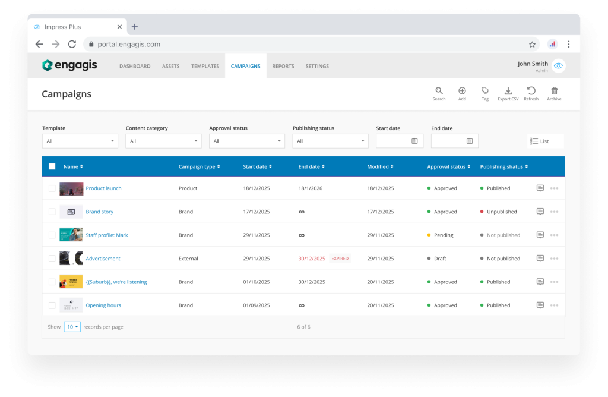Switch to the Reports tab

pyautogui.click(x=283, y=66)
